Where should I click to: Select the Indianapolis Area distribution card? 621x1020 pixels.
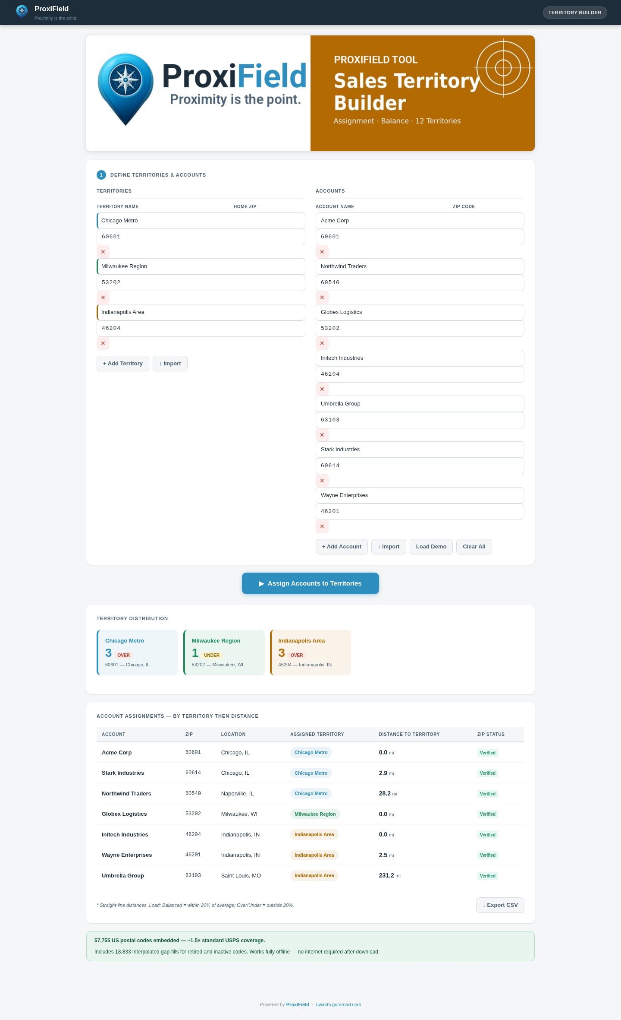coord(310,653)
